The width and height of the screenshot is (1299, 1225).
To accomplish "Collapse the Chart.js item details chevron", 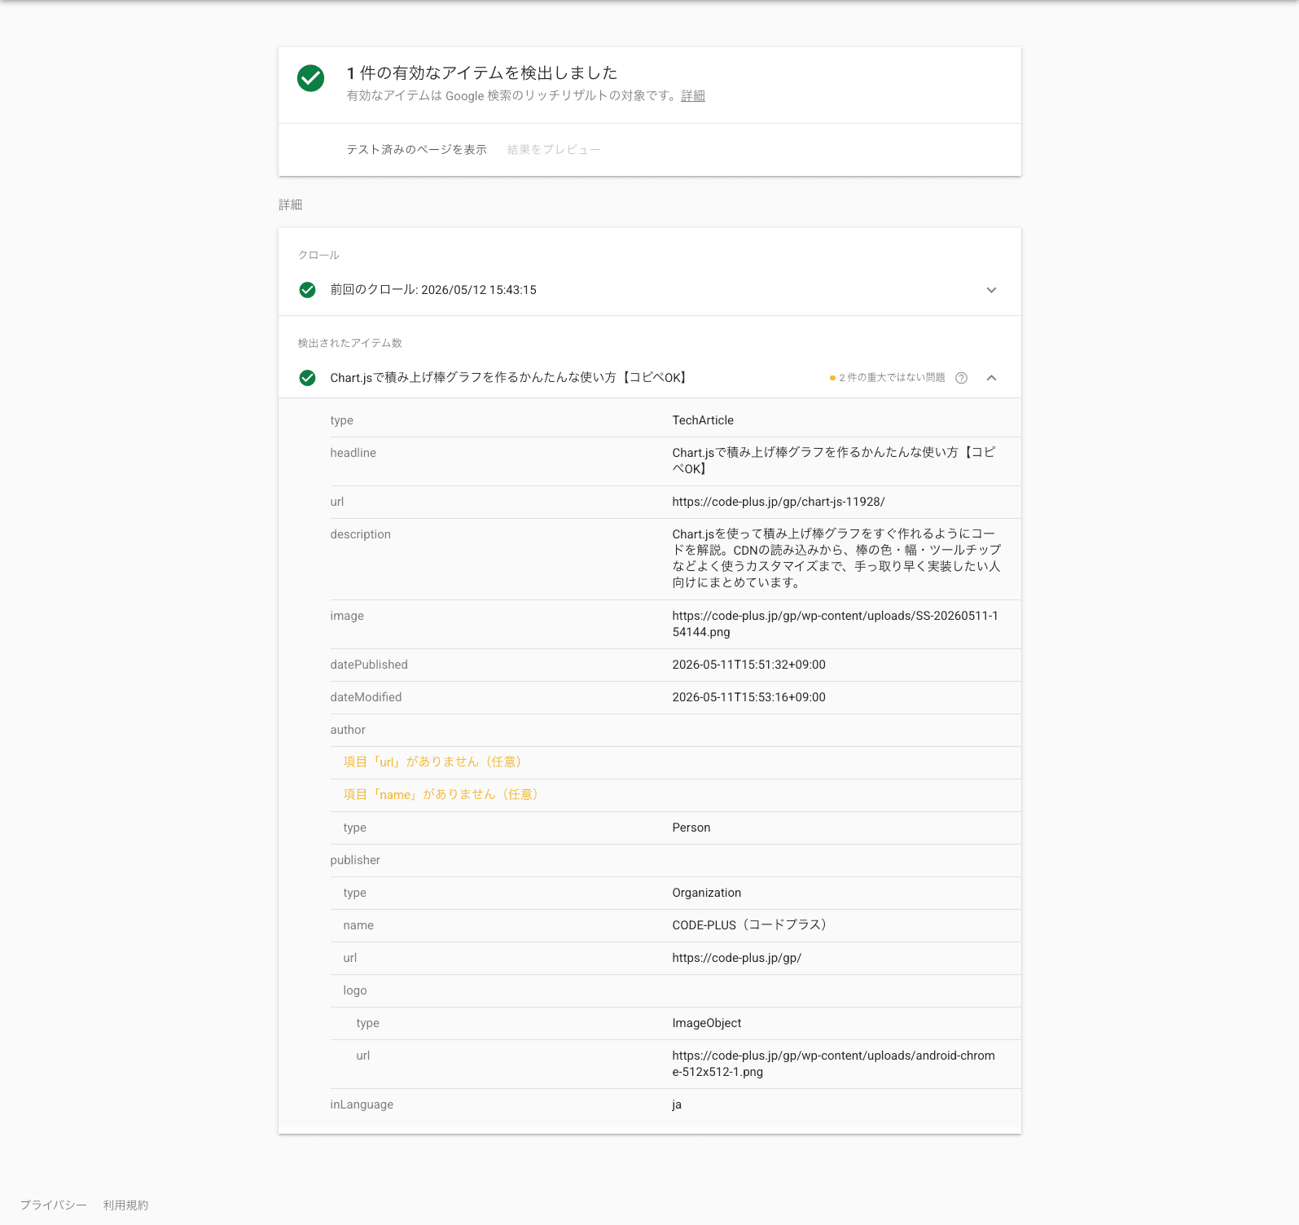I will click(x=991, y=378).
